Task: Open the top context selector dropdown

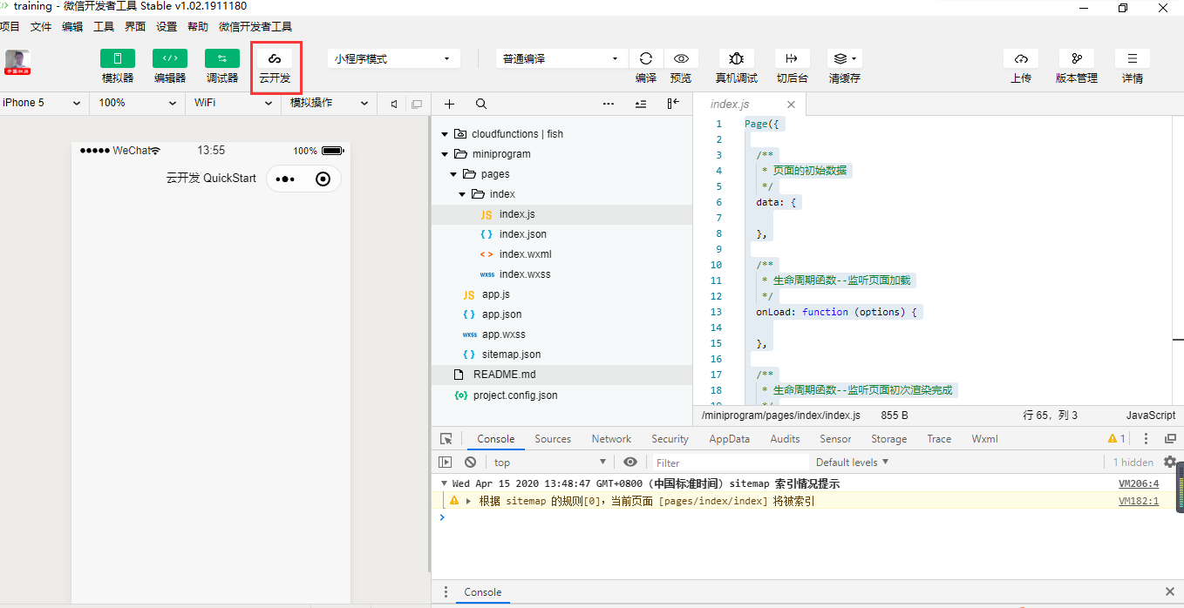Action: tap(550, 463)
